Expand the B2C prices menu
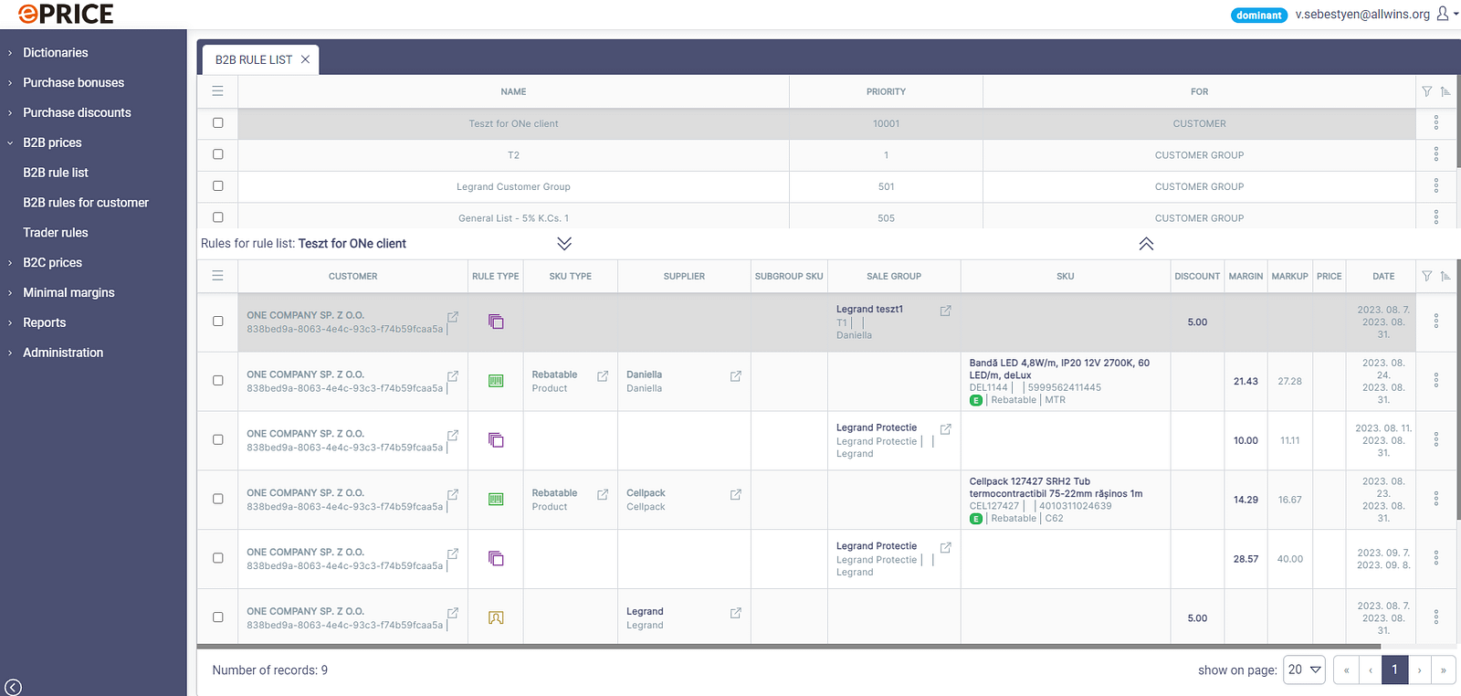This screenshot has height=696, width=1461. coord(52,262)
